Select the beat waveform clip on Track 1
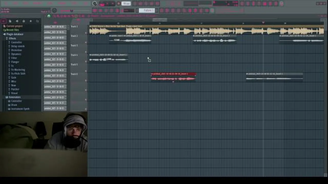This screenshot has height=184, width=328. (206, 30)
